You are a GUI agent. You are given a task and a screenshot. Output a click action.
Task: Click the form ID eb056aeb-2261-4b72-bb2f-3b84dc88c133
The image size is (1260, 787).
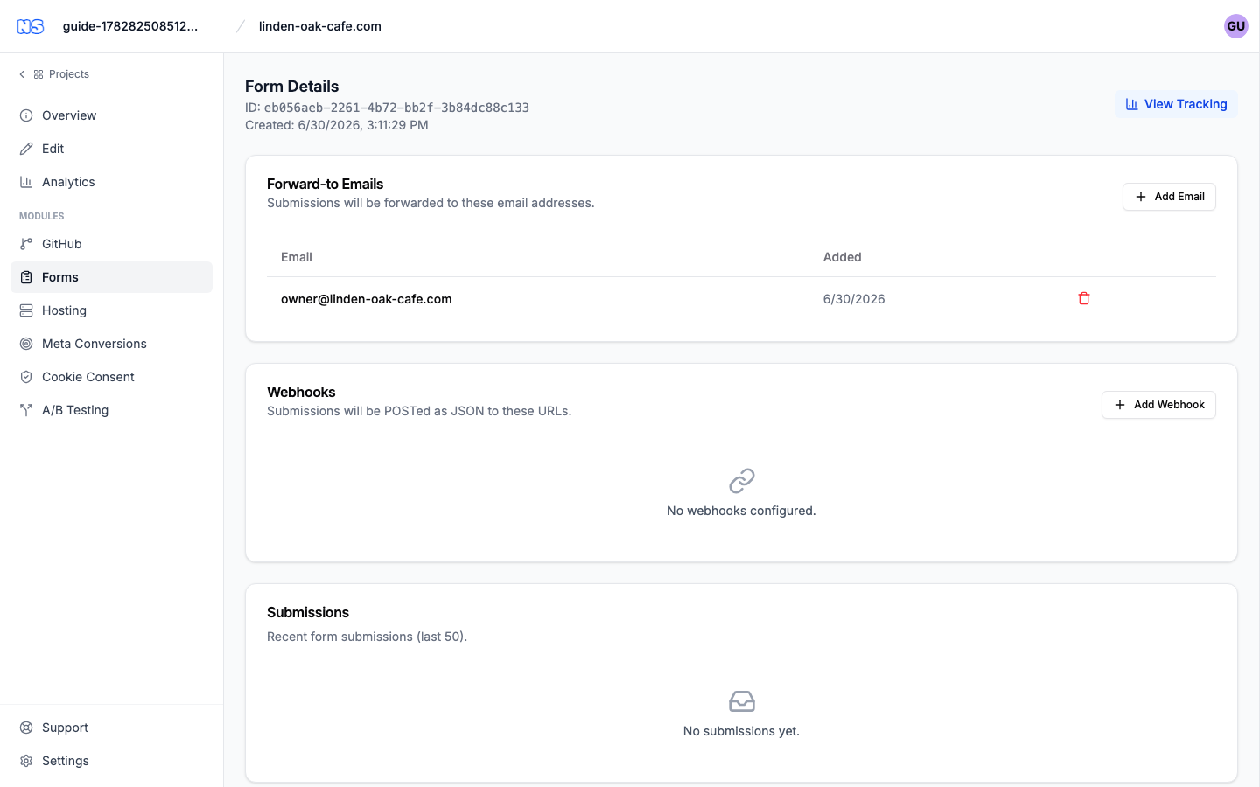[396, 108]
